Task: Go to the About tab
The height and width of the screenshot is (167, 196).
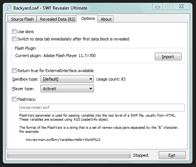Action: (106, 19)
